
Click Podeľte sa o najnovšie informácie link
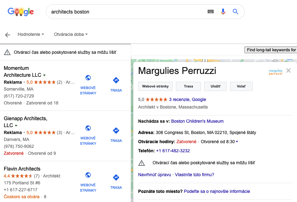[x=217, y=191]
